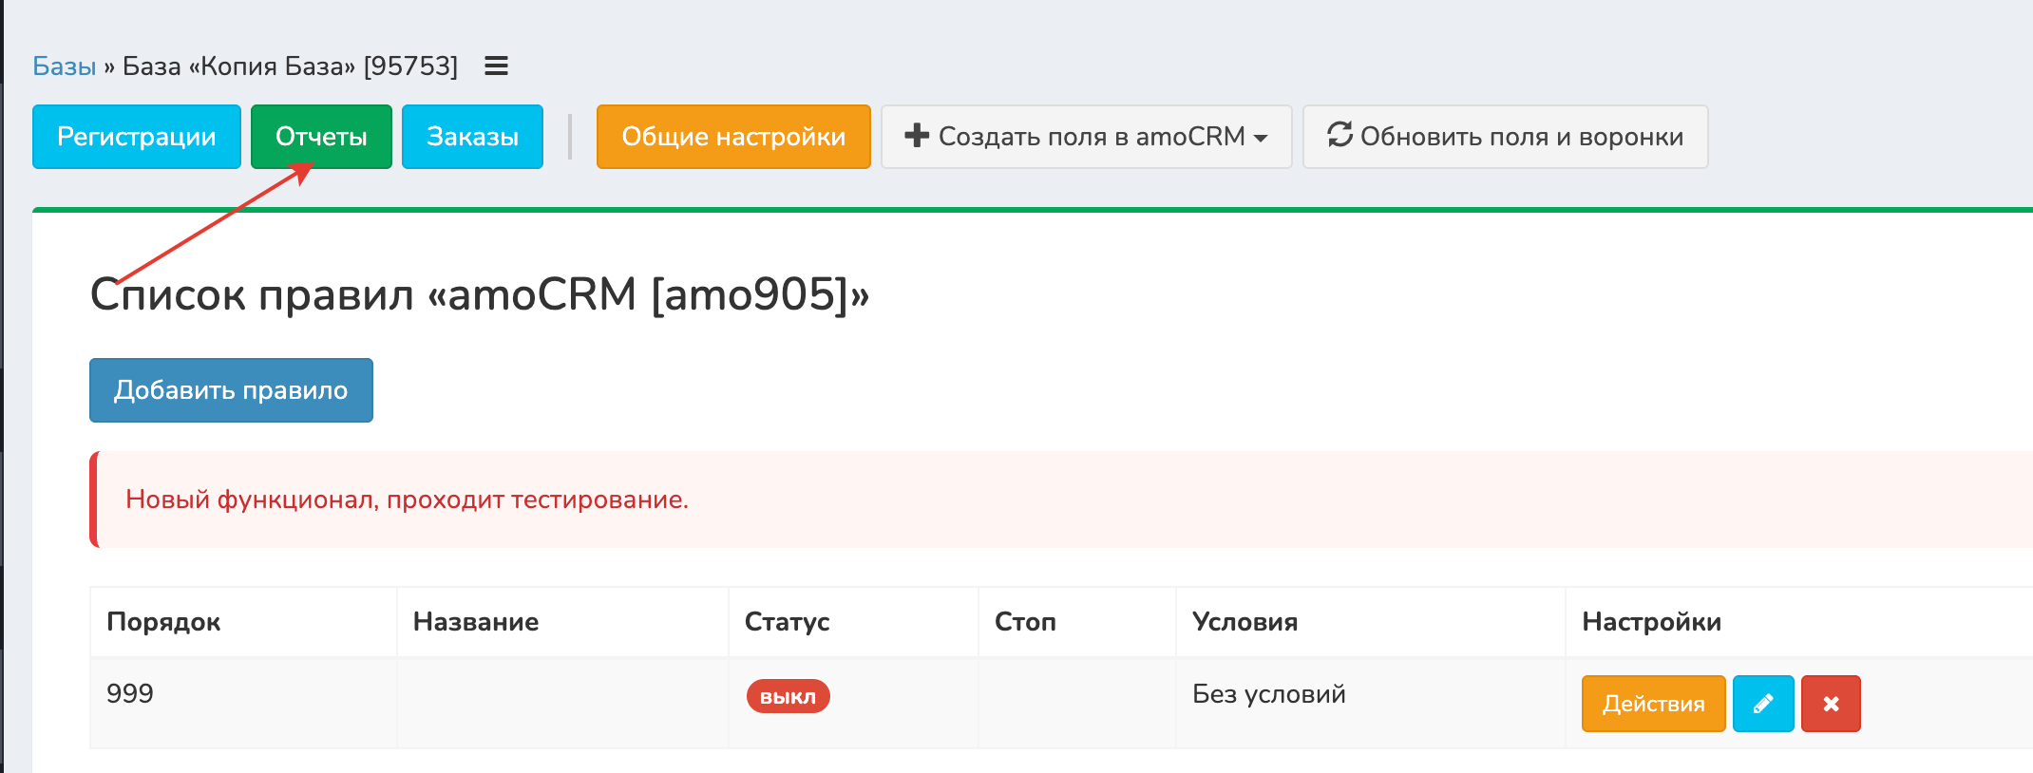Switch to the 'Заказы' section
This screenshot has width=2033, height=773.
pyautogui.click(x=472, y=137)
